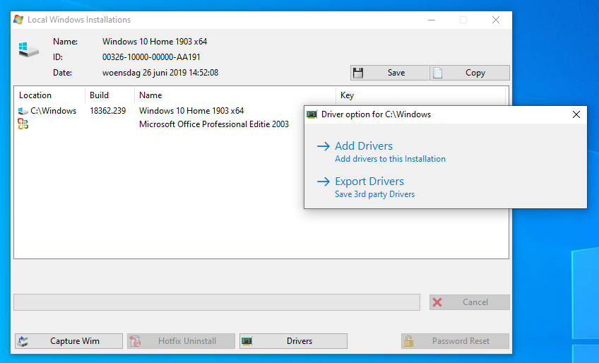Minimize the Local Windows Installations window
This screenshot has height=363, width=599.
point(432,20)
